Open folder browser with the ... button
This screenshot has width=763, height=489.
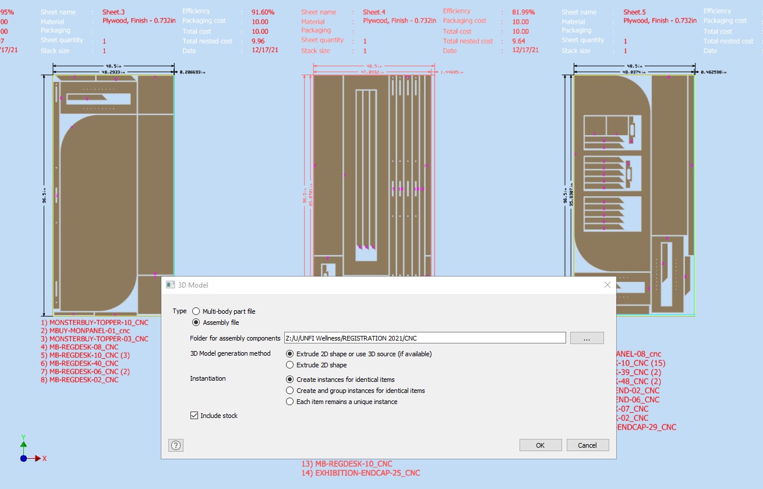point(587,338)
